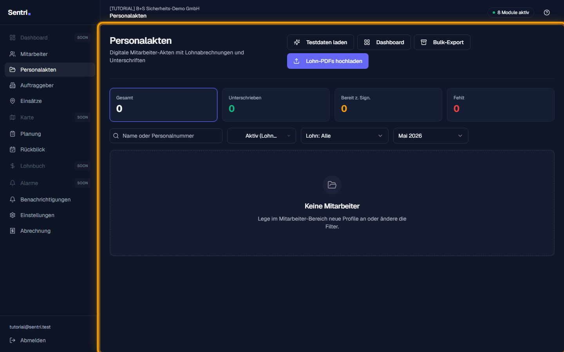Open the Rückblick section
The width and height of the screenshot is (564, 352).
[x=50, y=149]
